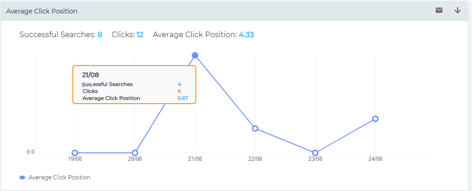
Task: Click the highlighted 21/08 peak data point
Action: pos(195,56)
